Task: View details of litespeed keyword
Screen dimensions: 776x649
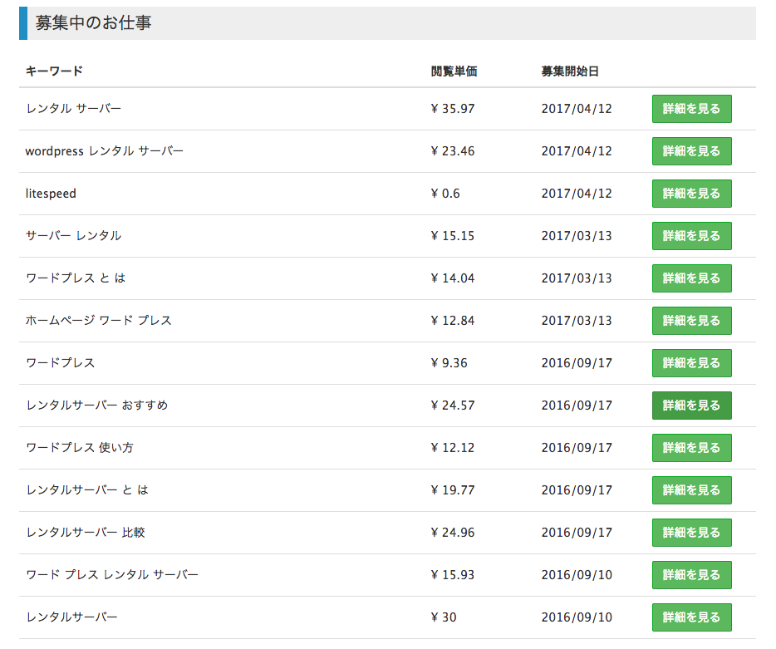Action: click(x=691, y=194)
